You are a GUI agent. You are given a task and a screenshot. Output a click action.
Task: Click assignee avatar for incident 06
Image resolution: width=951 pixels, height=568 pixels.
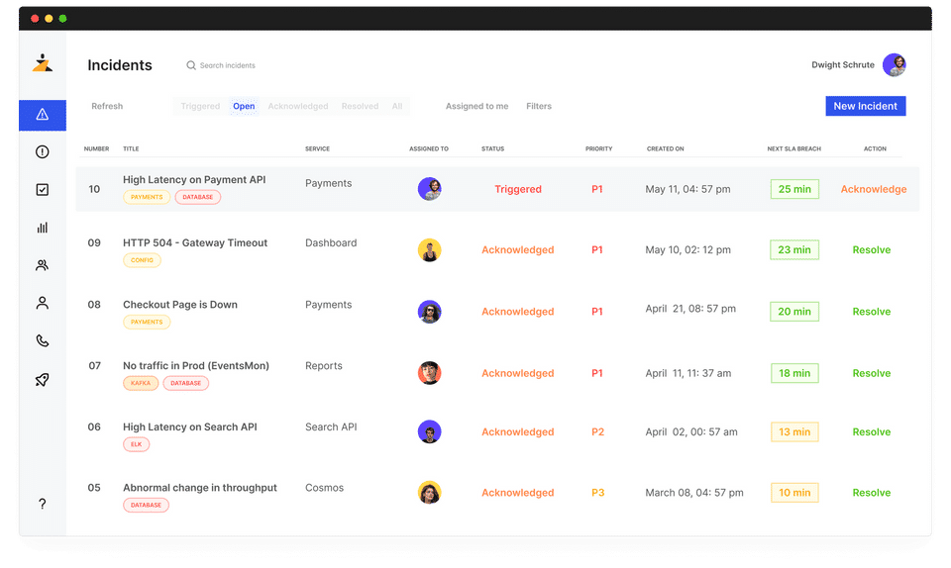click(429, 431)
